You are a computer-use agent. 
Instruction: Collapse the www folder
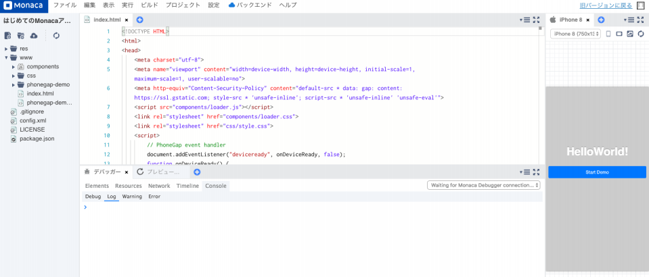[x=6, y=57]
